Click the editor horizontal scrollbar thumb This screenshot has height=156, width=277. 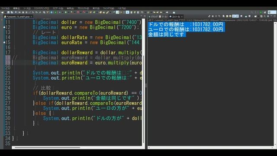[47, 147]
